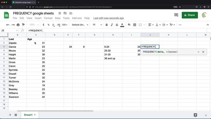Format as percent
Screen dimensions: 211x119
tap(48, 25)
